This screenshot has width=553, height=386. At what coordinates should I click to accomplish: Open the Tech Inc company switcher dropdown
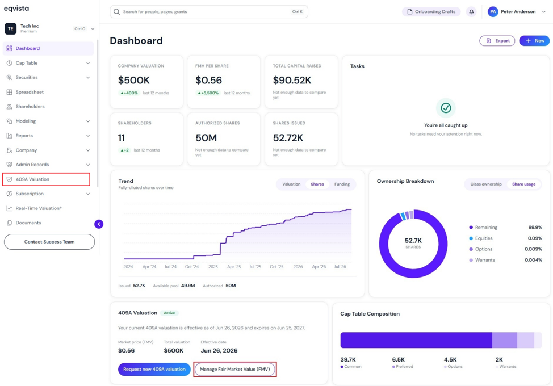click(93, 29)
